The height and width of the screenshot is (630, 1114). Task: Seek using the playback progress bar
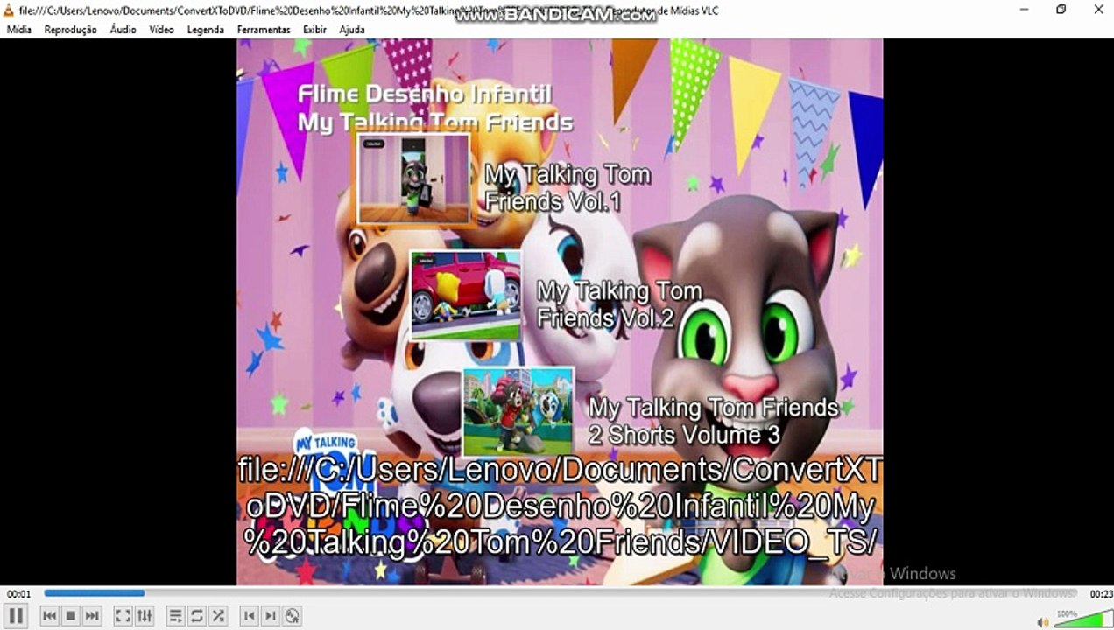pos(562,593)
